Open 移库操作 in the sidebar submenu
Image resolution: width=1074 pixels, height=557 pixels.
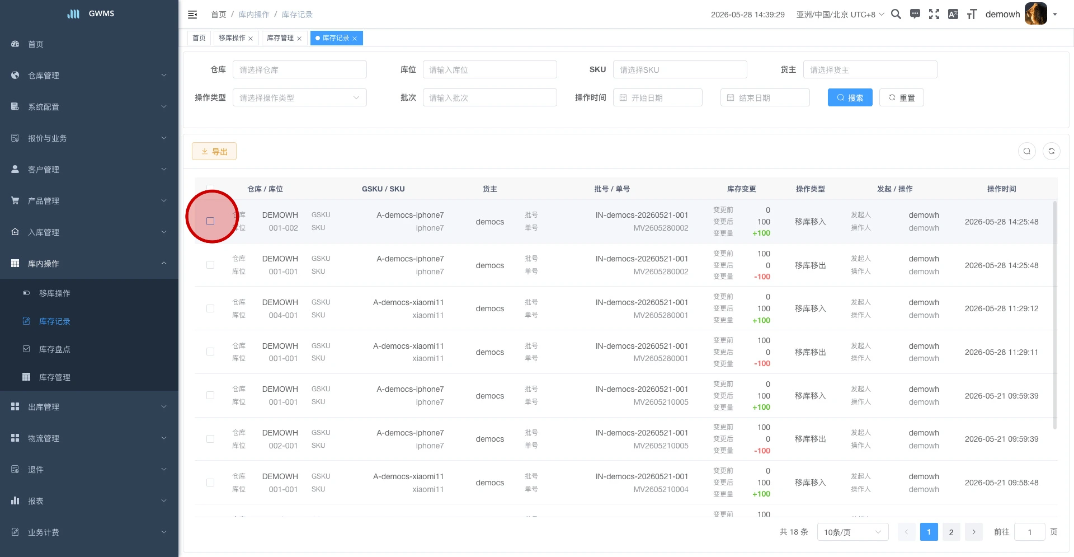[x=89, y=293]
